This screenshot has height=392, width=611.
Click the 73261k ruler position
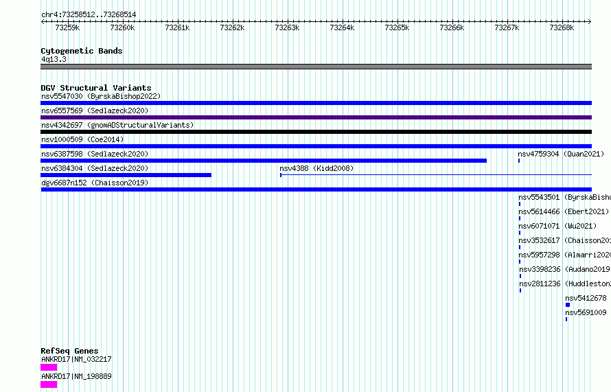coord(178,27)
